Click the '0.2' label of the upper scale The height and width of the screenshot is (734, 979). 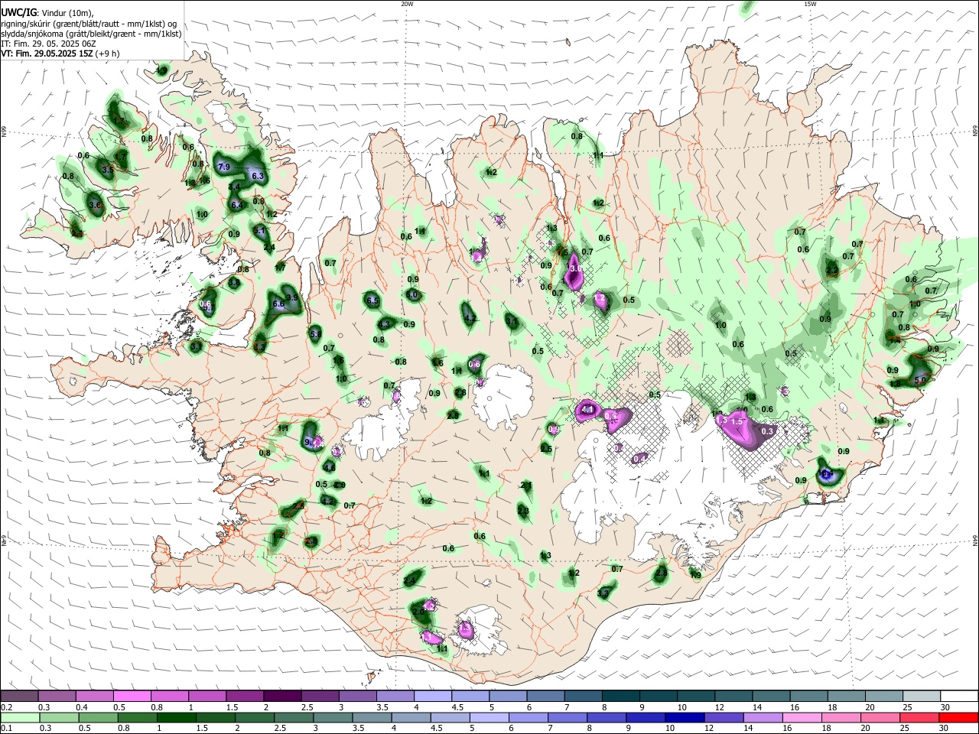coord(6,707)
